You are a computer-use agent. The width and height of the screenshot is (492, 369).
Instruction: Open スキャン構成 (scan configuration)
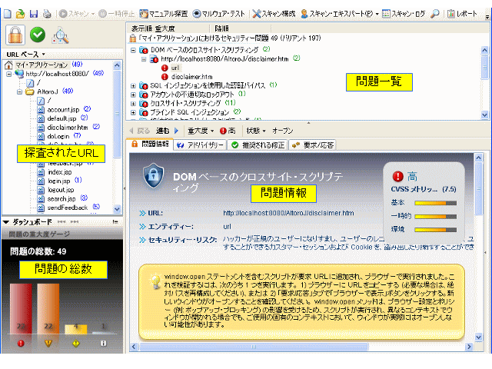tap(273, 14)
